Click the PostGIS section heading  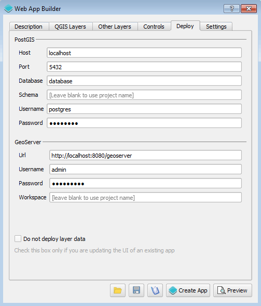coord(24,40)
